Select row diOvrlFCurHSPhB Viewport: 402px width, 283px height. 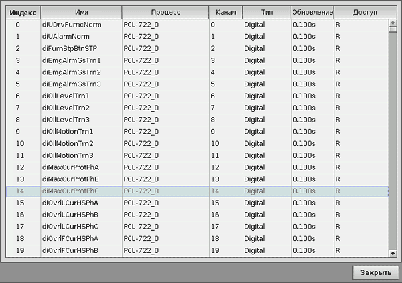[x=197, y=250]
